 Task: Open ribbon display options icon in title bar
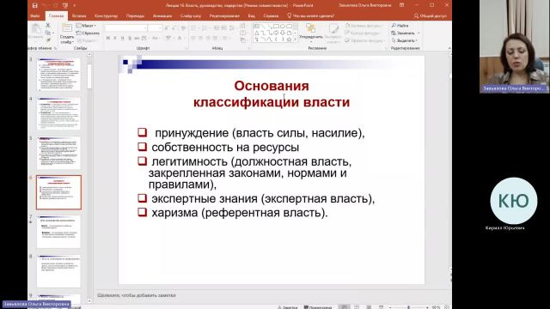tap(401, 5)
